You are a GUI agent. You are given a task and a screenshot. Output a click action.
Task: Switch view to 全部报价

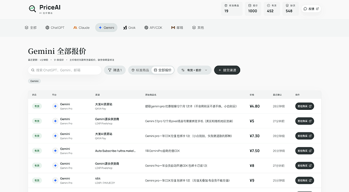pos(163,70)
